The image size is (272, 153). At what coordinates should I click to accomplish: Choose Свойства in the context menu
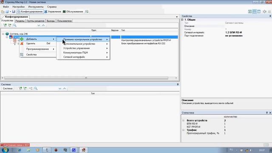point(38,55)
